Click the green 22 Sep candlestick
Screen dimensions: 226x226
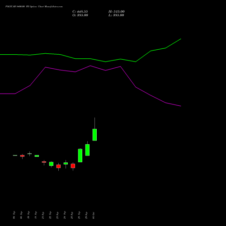tap(51, 164)
